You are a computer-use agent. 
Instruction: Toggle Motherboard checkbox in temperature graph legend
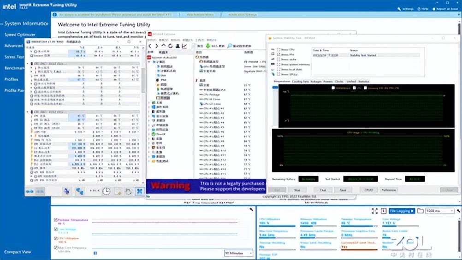tap(333, 88)
